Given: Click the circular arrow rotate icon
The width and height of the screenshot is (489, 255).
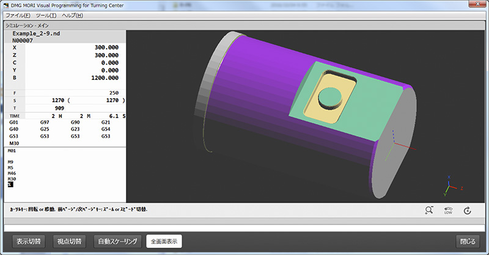Looking at the screenshot, I should tap(468, 210).
